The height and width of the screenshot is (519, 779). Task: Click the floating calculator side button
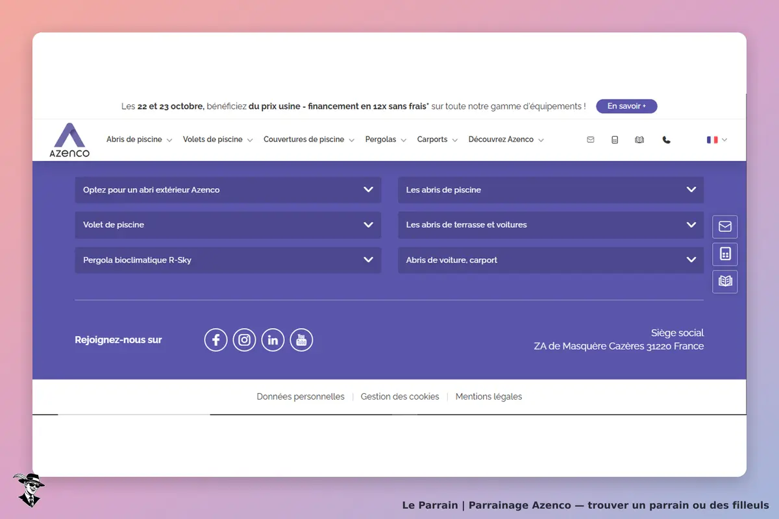(x=725, y=254)
